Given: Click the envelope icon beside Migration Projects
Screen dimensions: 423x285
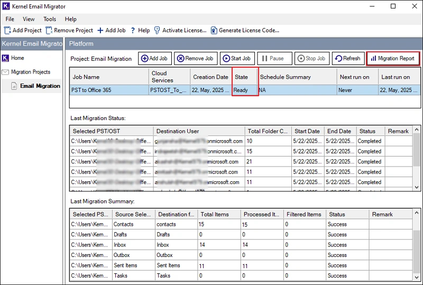Looking at the screenshot, I should (5, 72).
